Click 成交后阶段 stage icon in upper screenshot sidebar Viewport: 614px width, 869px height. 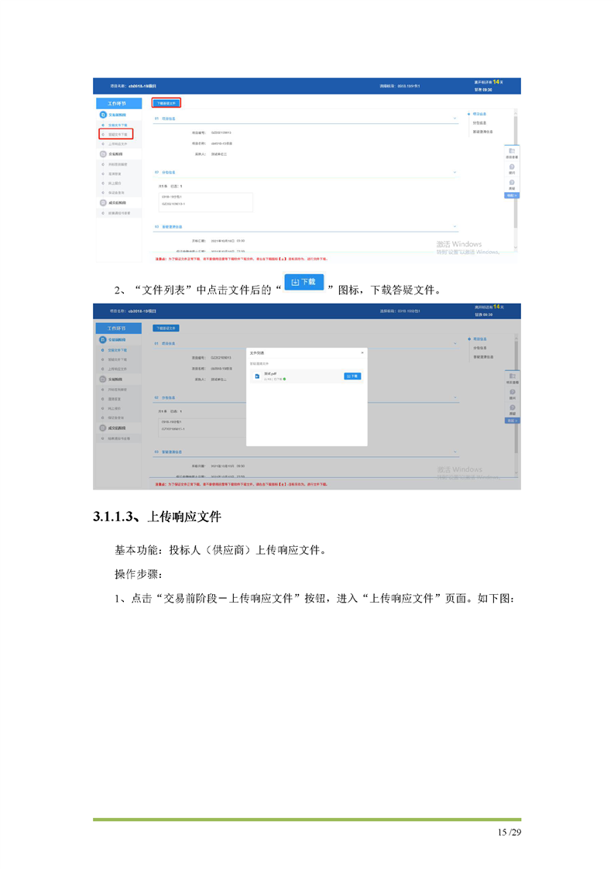[x=103, y=202]
